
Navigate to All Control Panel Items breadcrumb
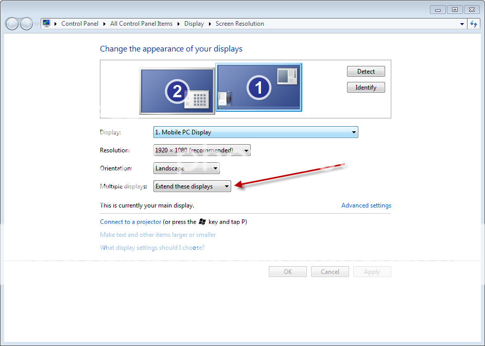(141, 24)
